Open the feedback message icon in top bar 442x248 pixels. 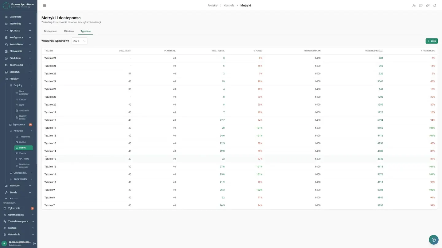point(421,6)
